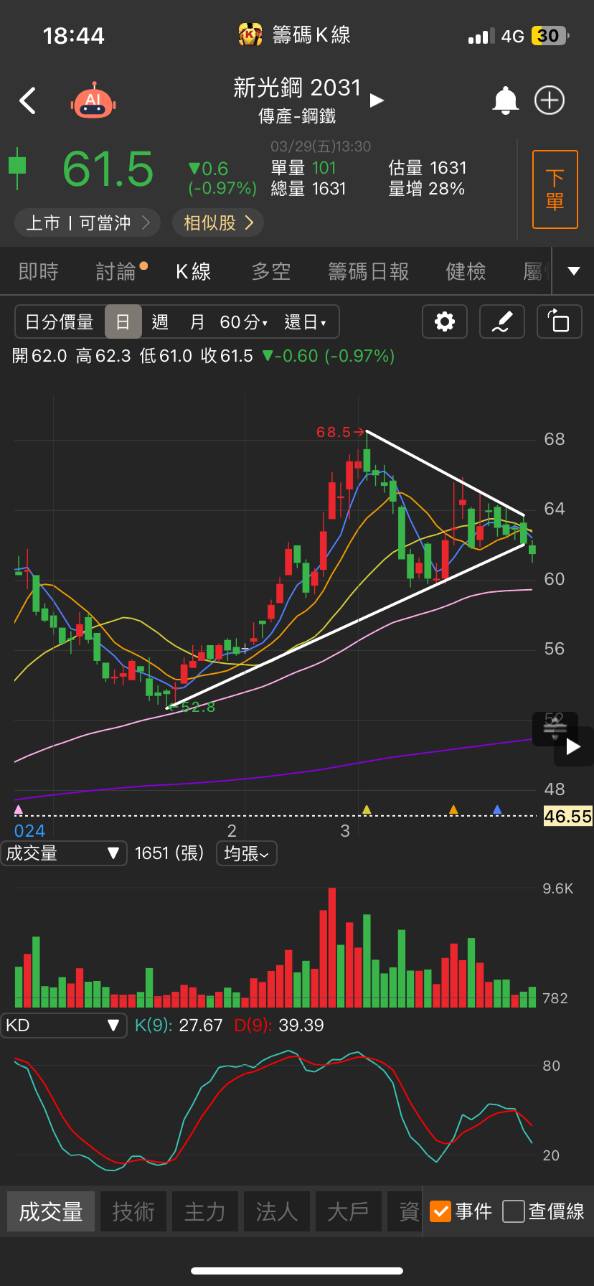
Task: Tap the 68.5 high label on chart
Action: click(340, 432)
